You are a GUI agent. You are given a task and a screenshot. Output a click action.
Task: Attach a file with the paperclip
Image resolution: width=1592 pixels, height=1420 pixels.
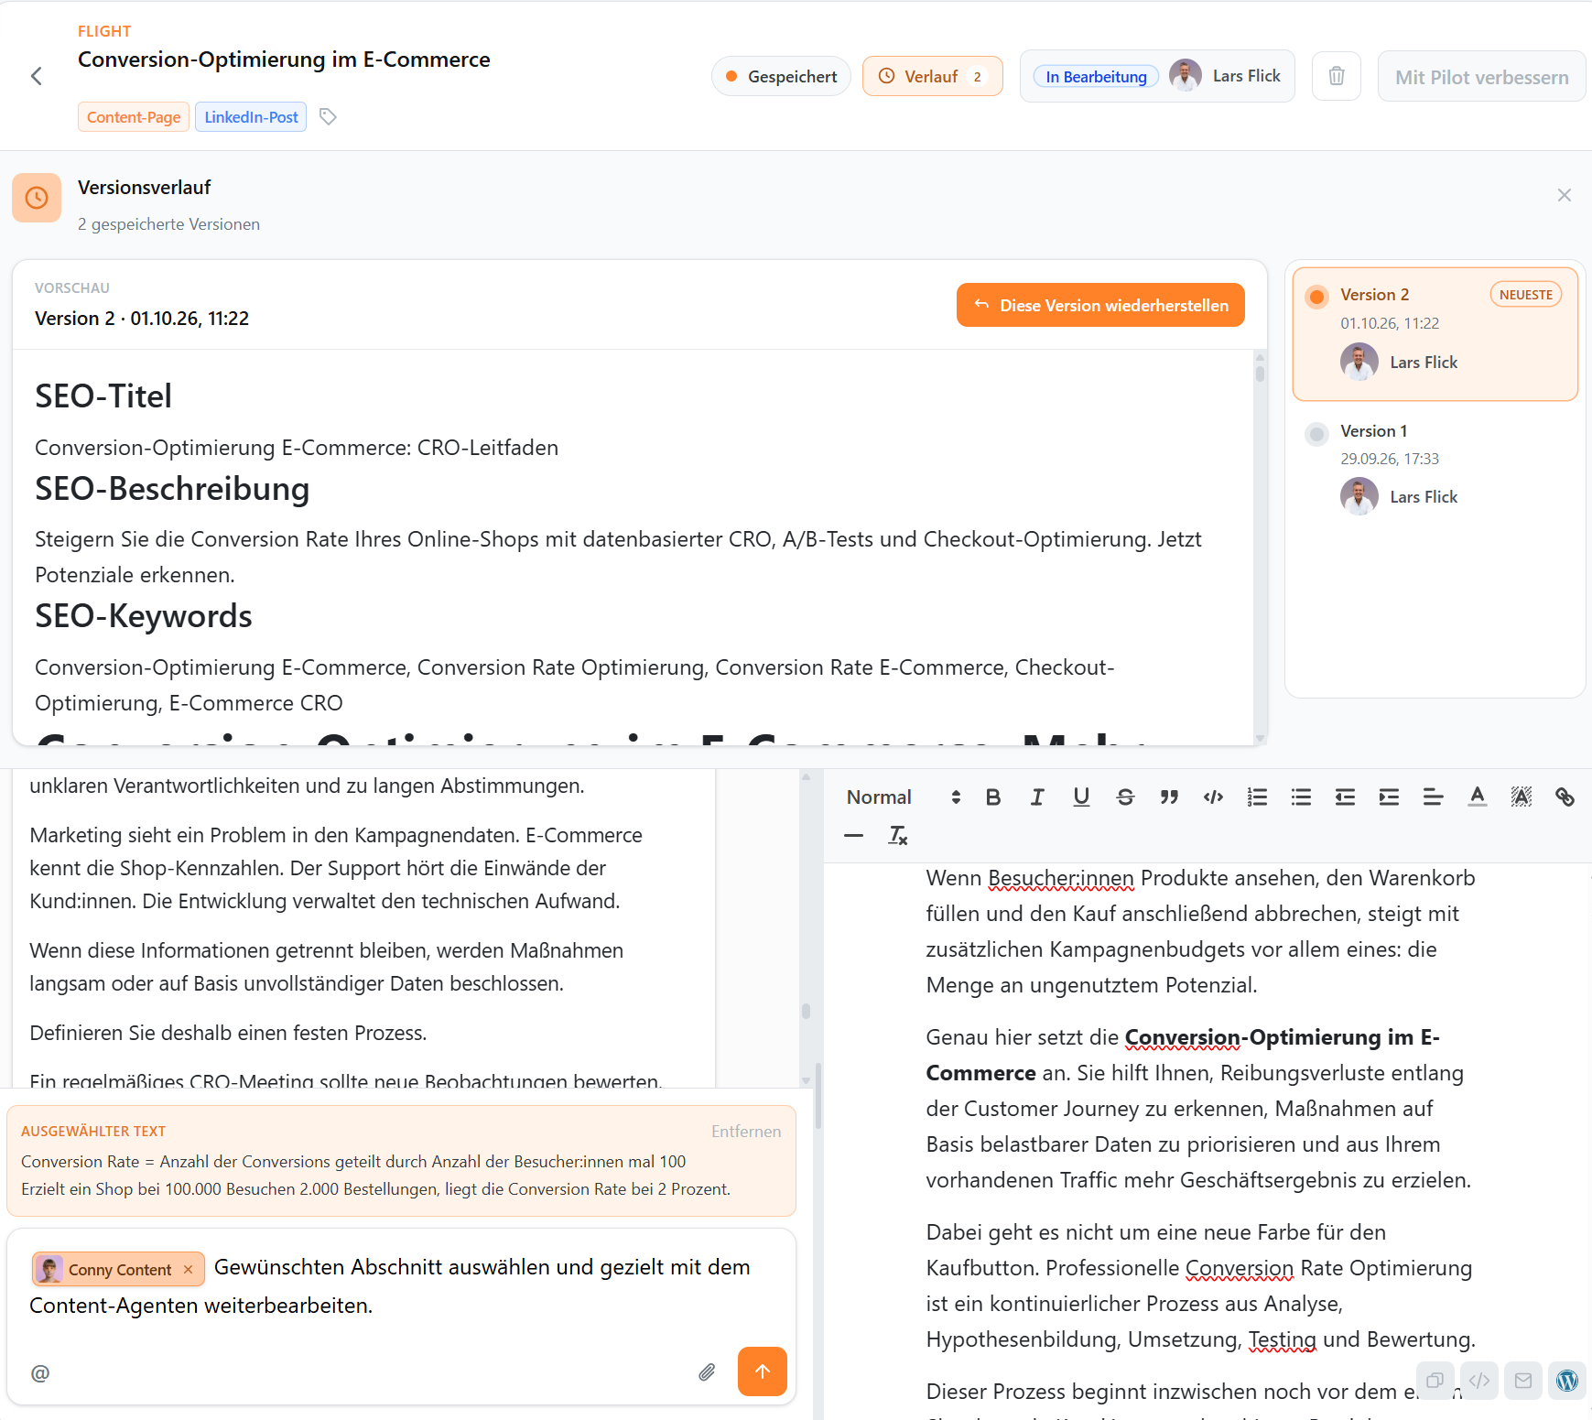[707, 1371]
